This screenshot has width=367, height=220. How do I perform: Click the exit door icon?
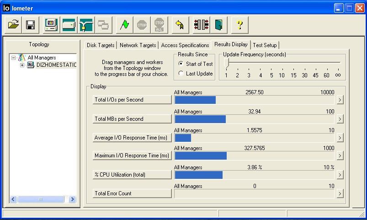[x=218, y=25]
